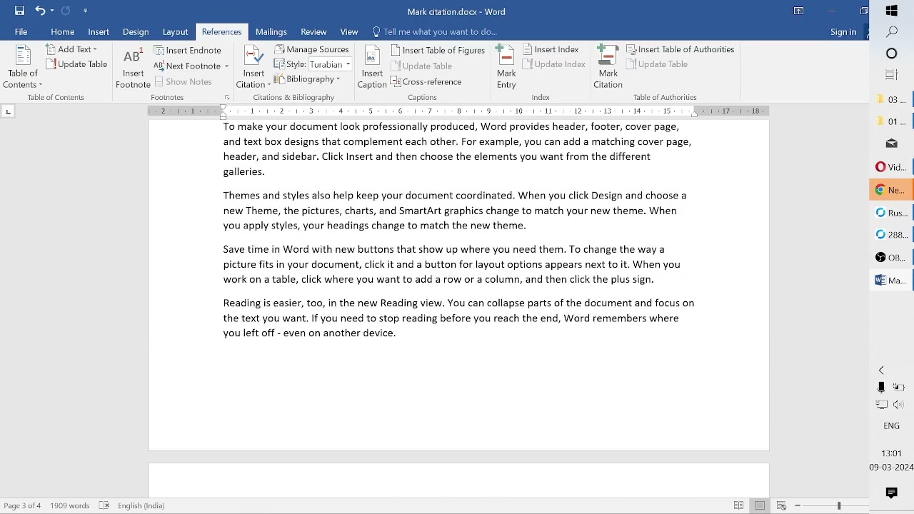Click the ruler tab selector button

(8, 111)
